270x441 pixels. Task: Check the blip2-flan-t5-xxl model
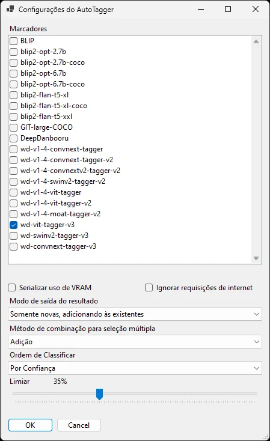click(13, 117)
